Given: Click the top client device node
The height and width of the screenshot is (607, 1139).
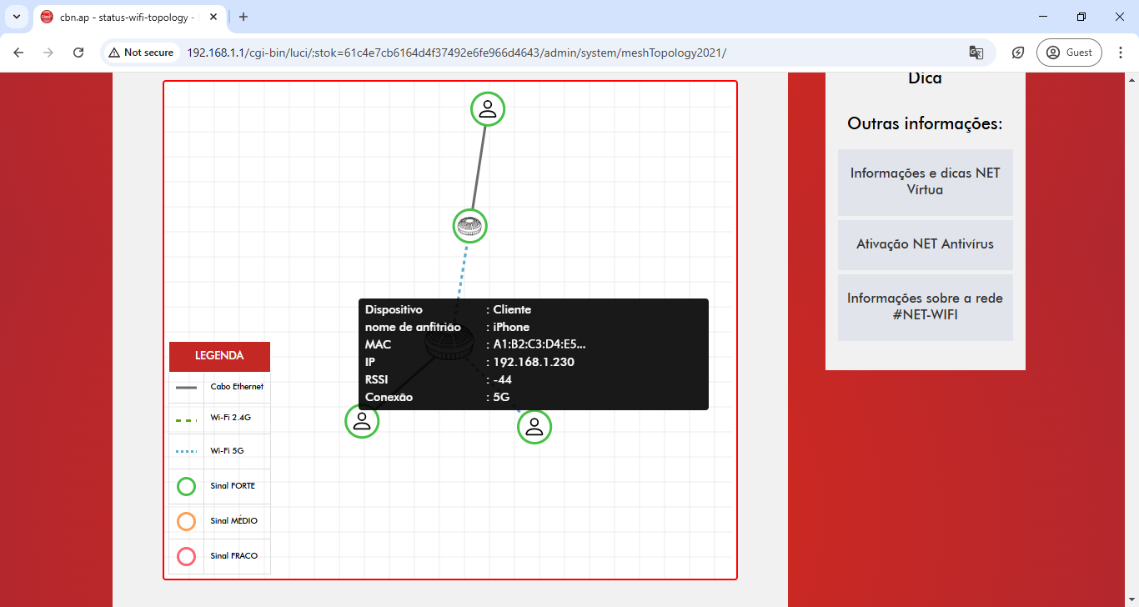Looking at the screenshot, I should 488,109.
